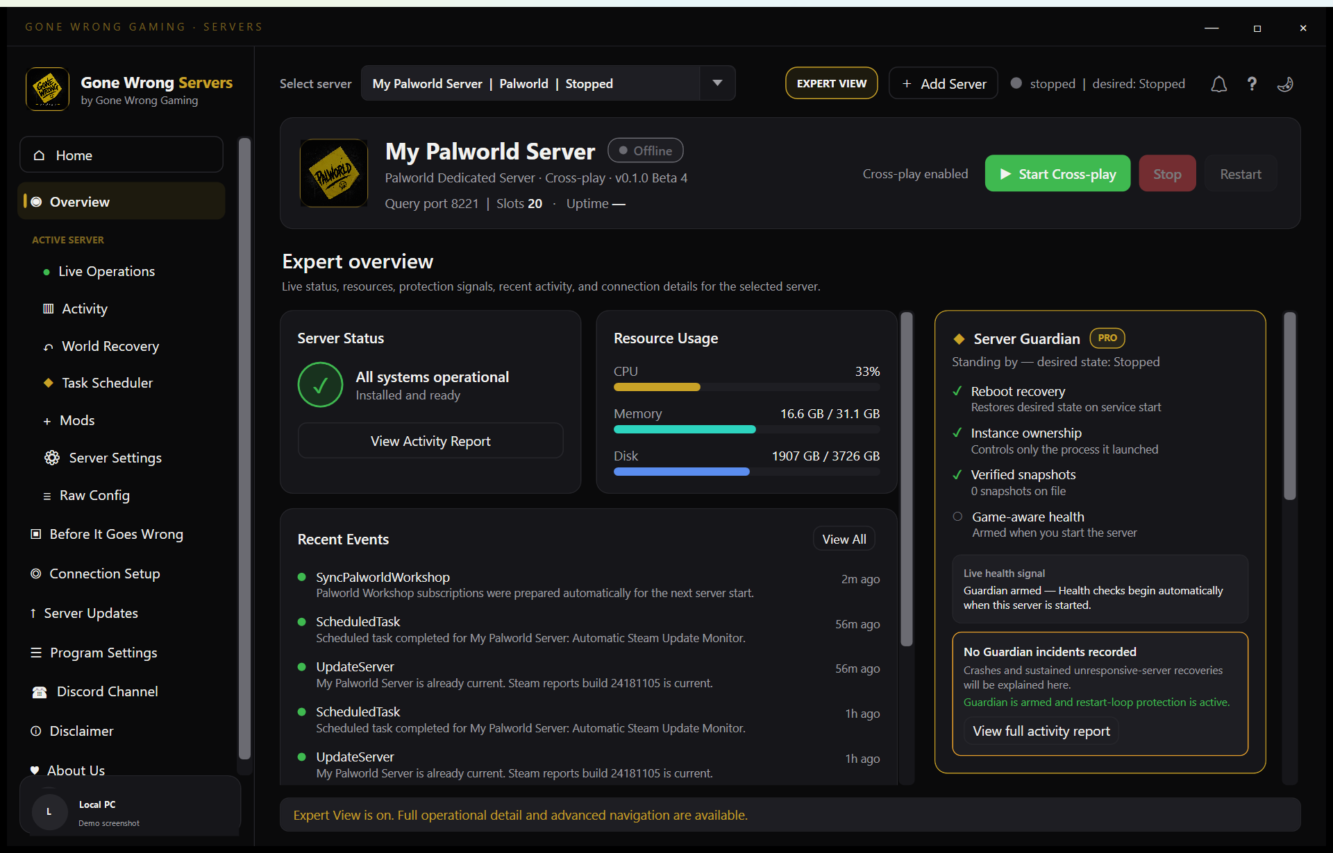Click the ScheduledTask event from 1h ago
1333x853 pixels.
pos(588,719)
